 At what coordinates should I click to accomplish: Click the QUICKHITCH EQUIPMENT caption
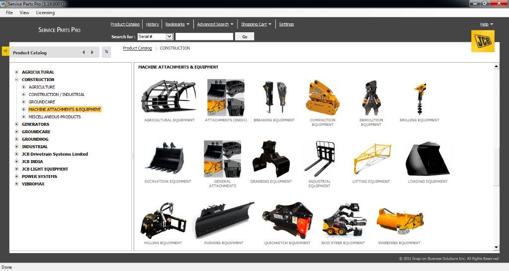(x=287, y=243)
